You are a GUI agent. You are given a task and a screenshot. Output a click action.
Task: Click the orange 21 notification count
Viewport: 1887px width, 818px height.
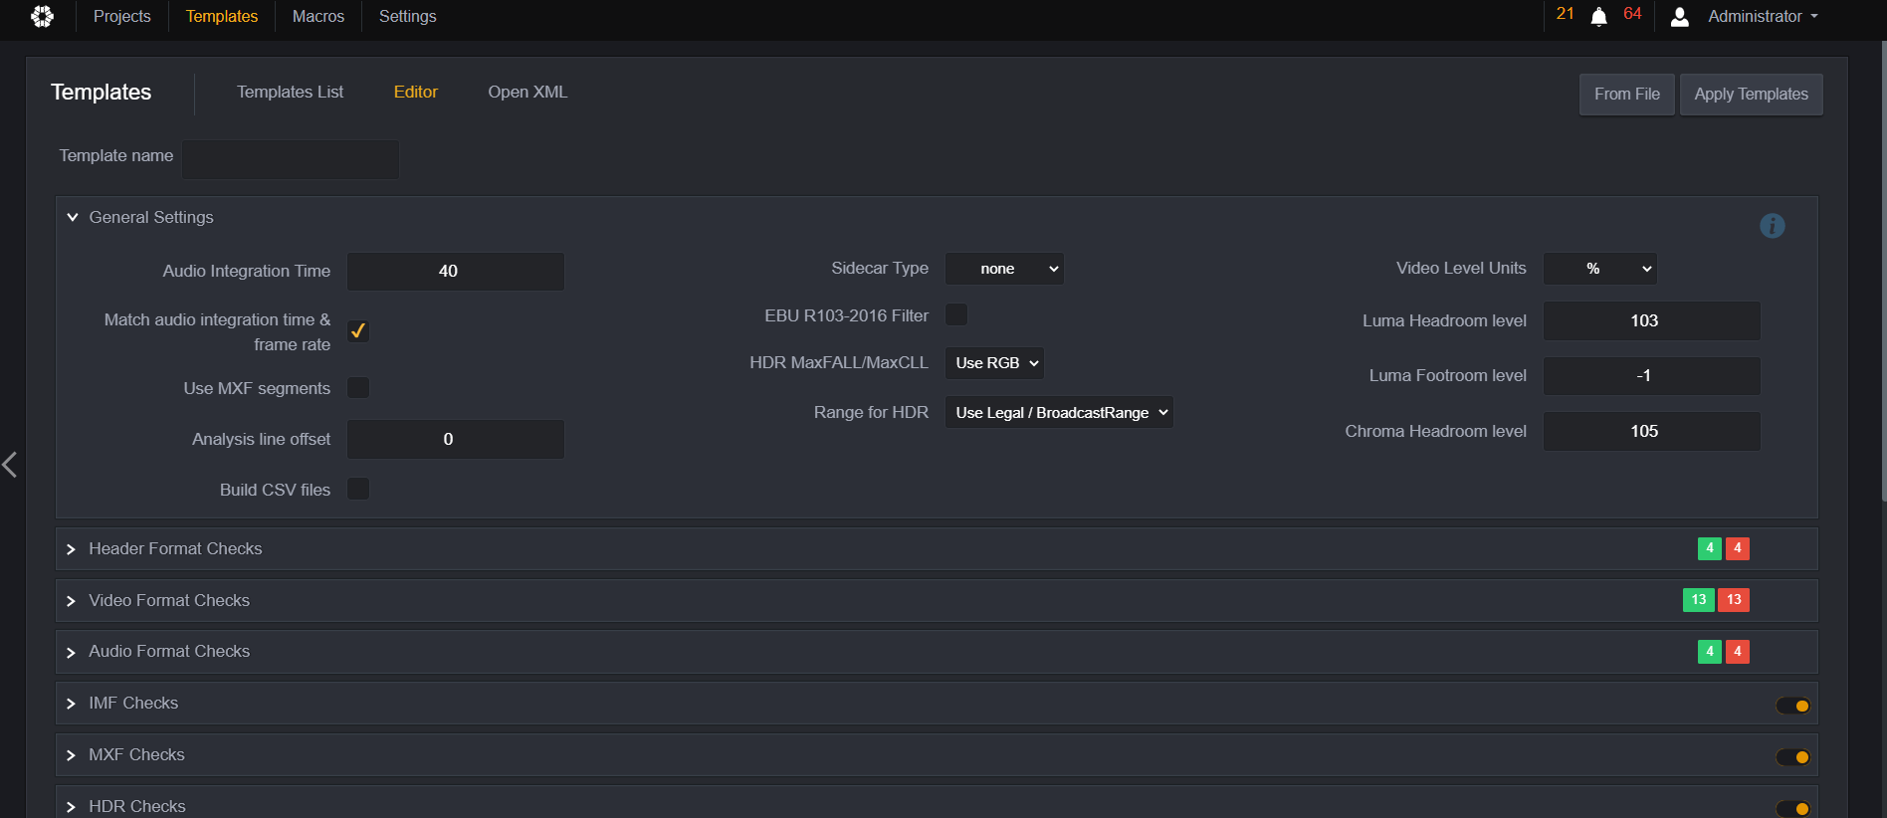point(1565,14)
